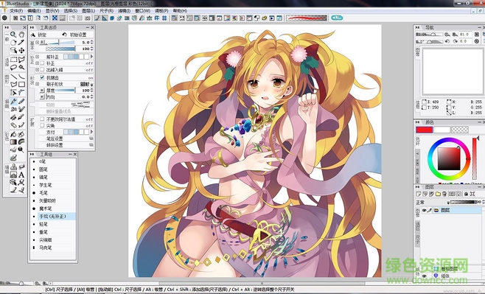
Task: Select the 马克笔 brush preset
Action: (53, 248)
